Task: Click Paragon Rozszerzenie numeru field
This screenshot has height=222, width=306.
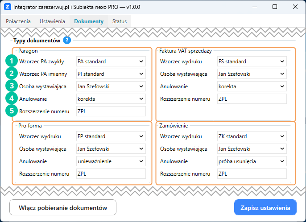Action: tap(111, 111)
